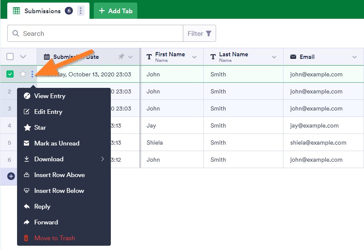Click the three-dot menu on Submissions tab
This screenshot has width=364, height=250.
click(81, 11)
